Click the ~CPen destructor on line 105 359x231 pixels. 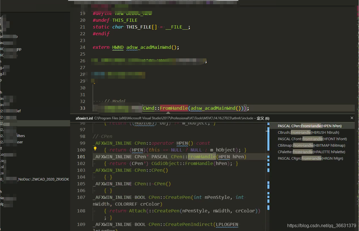(x=161, y=184)
